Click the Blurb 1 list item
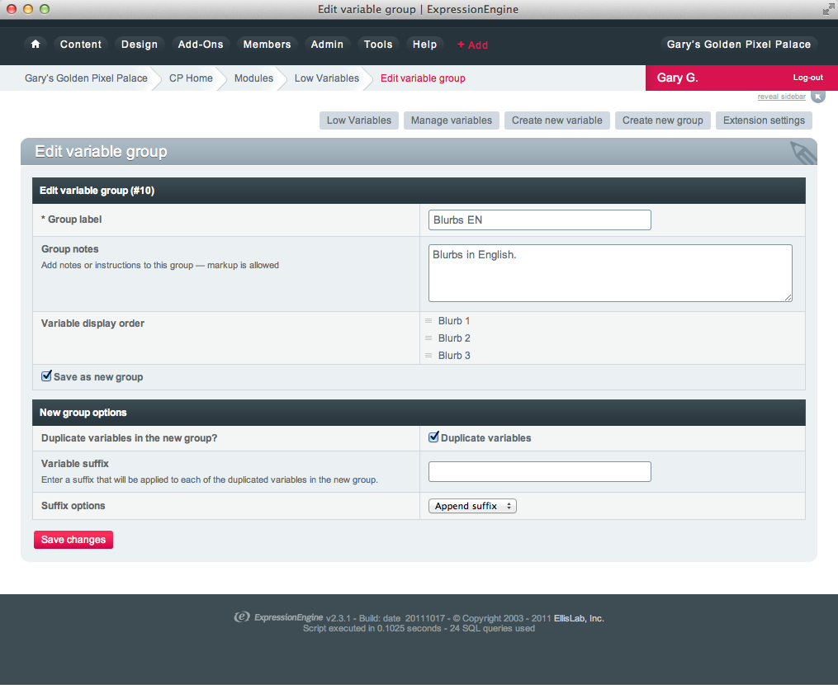838x685 pixels. click(x=454, y=321)
